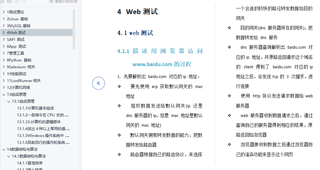Jump to 14数据结构与算法 top-level entry

point(22,149)
